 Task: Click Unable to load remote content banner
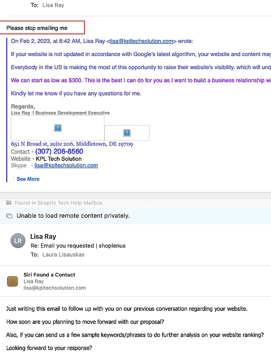click(135, 215)
